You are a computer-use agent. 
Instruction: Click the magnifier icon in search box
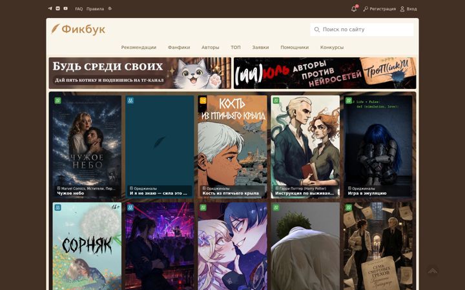[x=316, y=30]
